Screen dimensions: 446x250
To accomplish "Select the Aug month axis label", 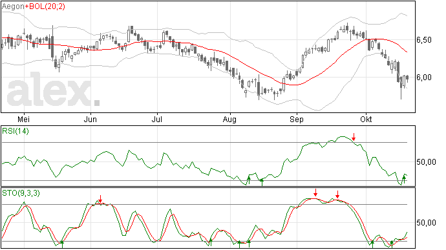I will 229,120.
